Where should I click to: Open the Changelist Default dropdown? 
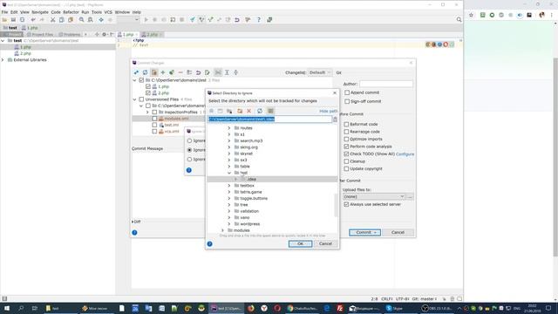320,72
